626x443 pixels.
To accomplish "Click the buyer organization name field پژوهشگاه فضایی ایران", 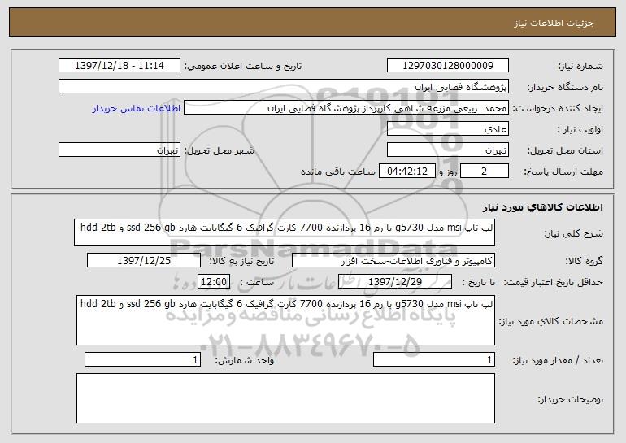I will click(284, 86).
